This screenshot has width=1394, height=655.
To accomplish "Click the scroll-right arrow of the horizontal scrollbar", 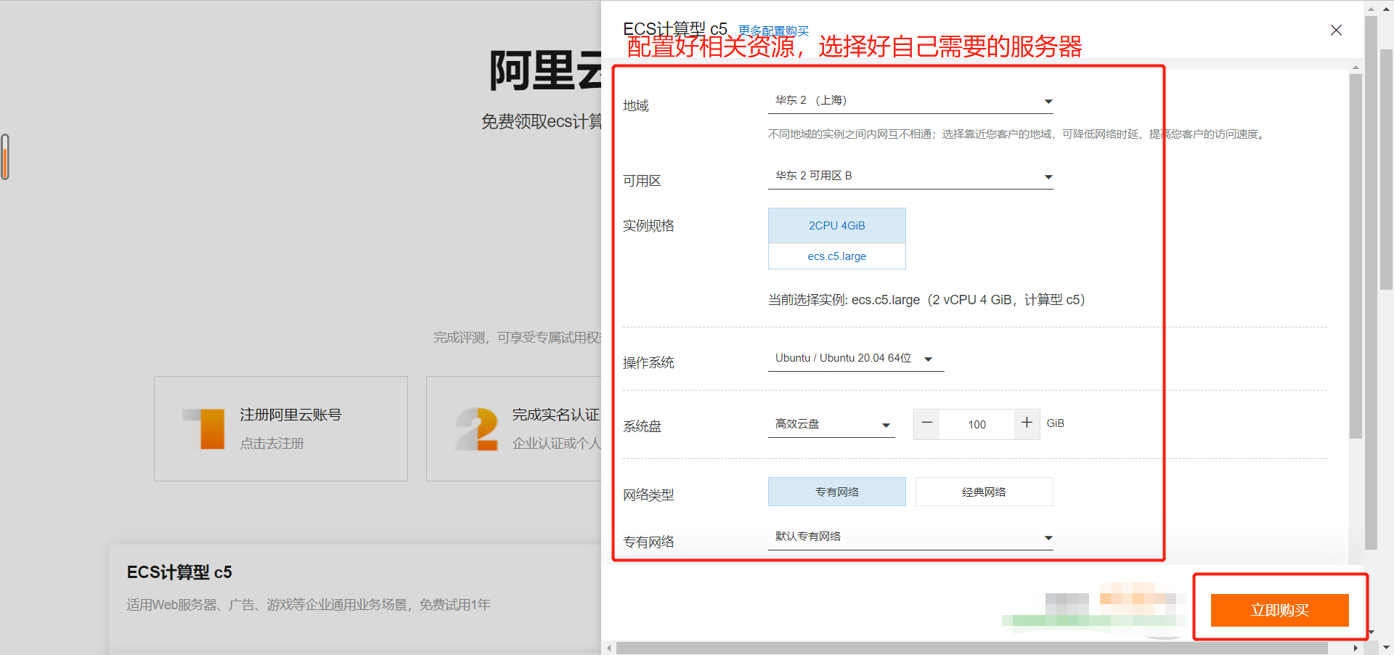I will click(x=1356, y=648).
